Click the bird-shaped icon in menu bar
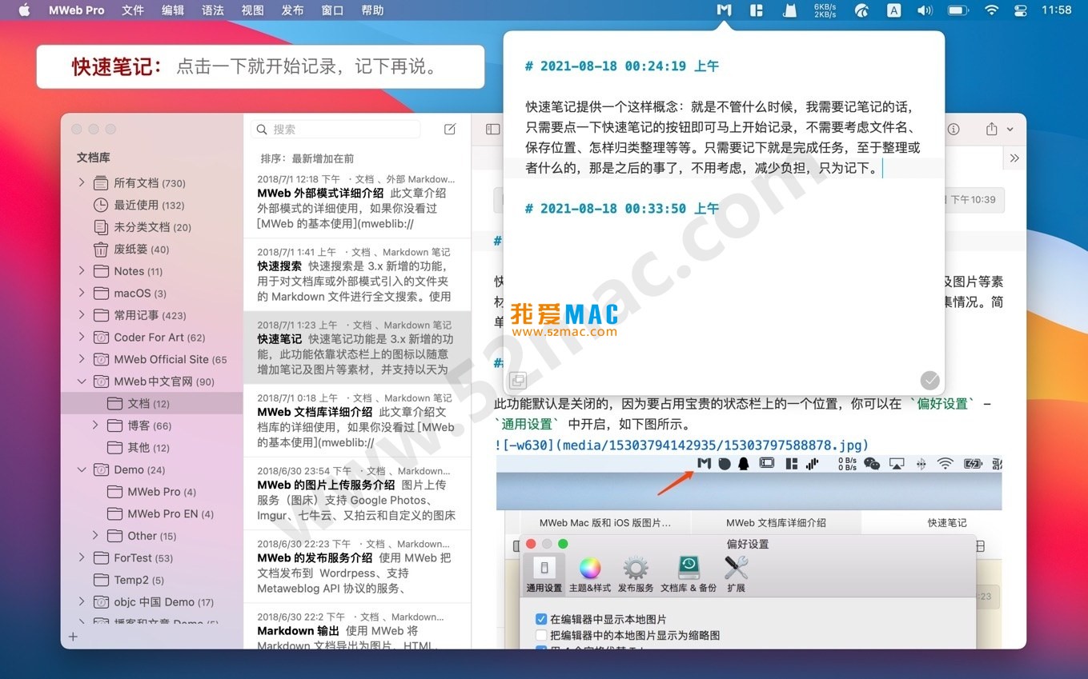The height and width of the screenshot is (679, 1088). tap(861, 10)
